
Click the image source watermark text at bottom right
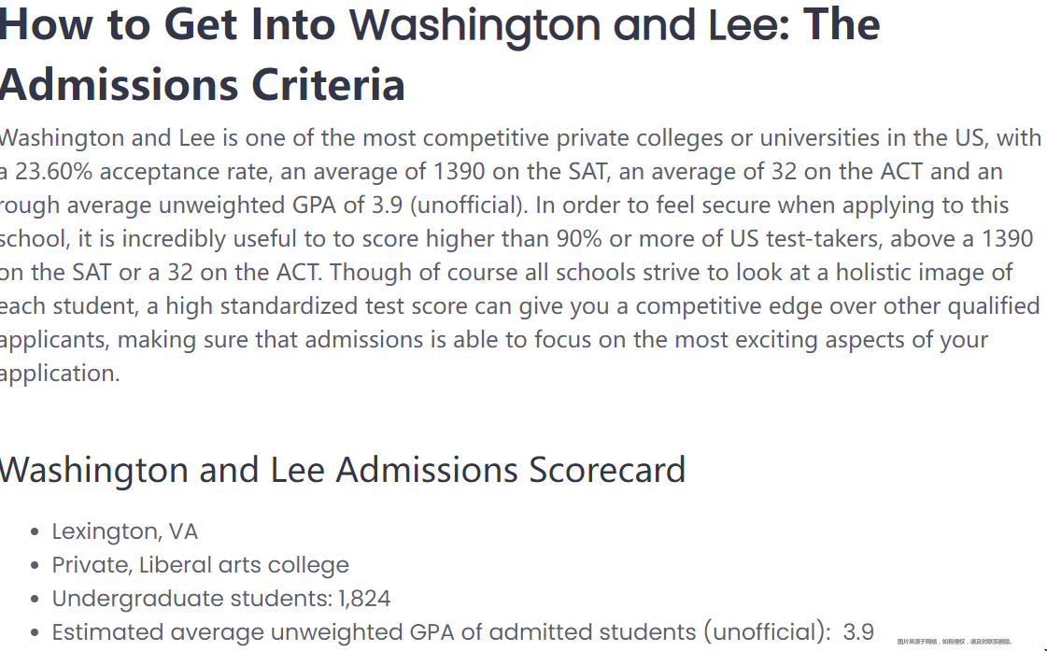[955, 642]
